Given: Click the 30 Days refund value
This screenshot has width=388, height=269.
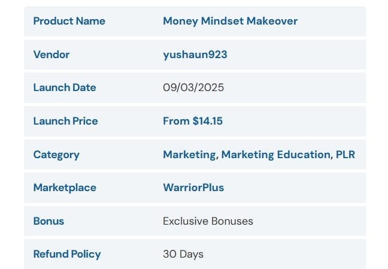Looking at the screenshot, I should tap(183, 254).
